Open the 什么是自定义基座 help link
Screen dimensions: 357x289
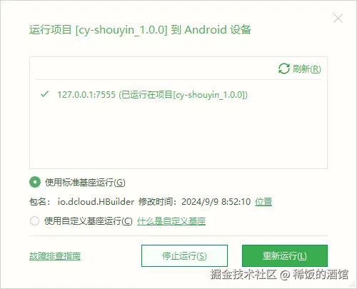(x=171, y=221)
